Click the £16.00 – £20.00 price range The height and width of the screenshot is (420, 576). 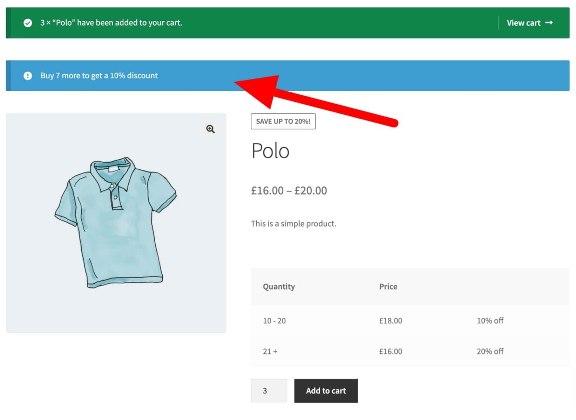[x=289, y=191]
